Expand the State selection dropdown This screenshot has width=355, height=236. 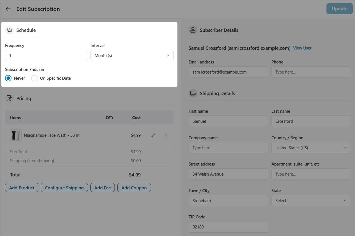pos(311,200)
